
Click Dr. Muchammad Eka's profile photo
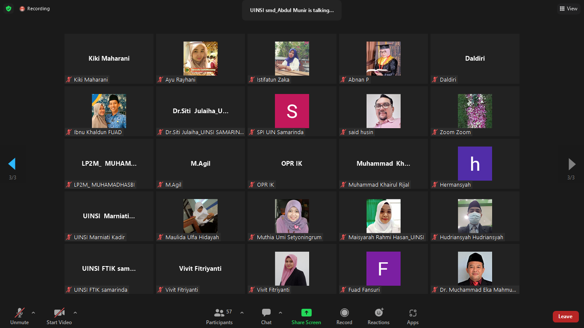(x=475, y=269)
